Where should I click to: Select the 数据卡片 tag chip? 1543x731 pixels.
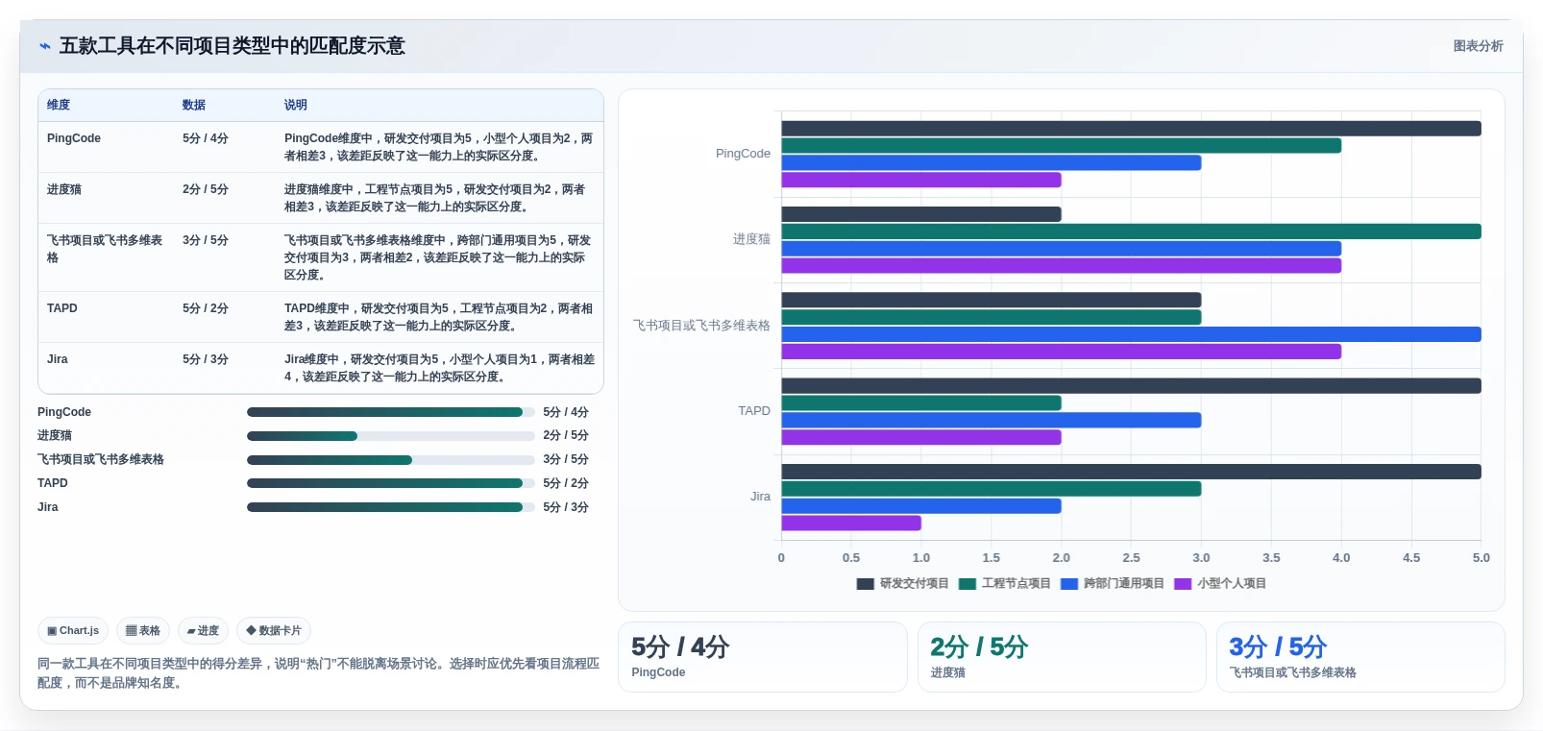(x=274, y=631)
